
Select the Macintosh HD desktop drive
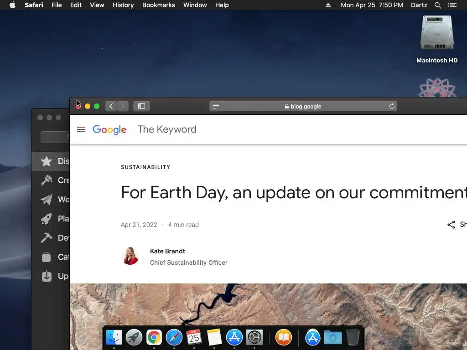coord(437,39)
